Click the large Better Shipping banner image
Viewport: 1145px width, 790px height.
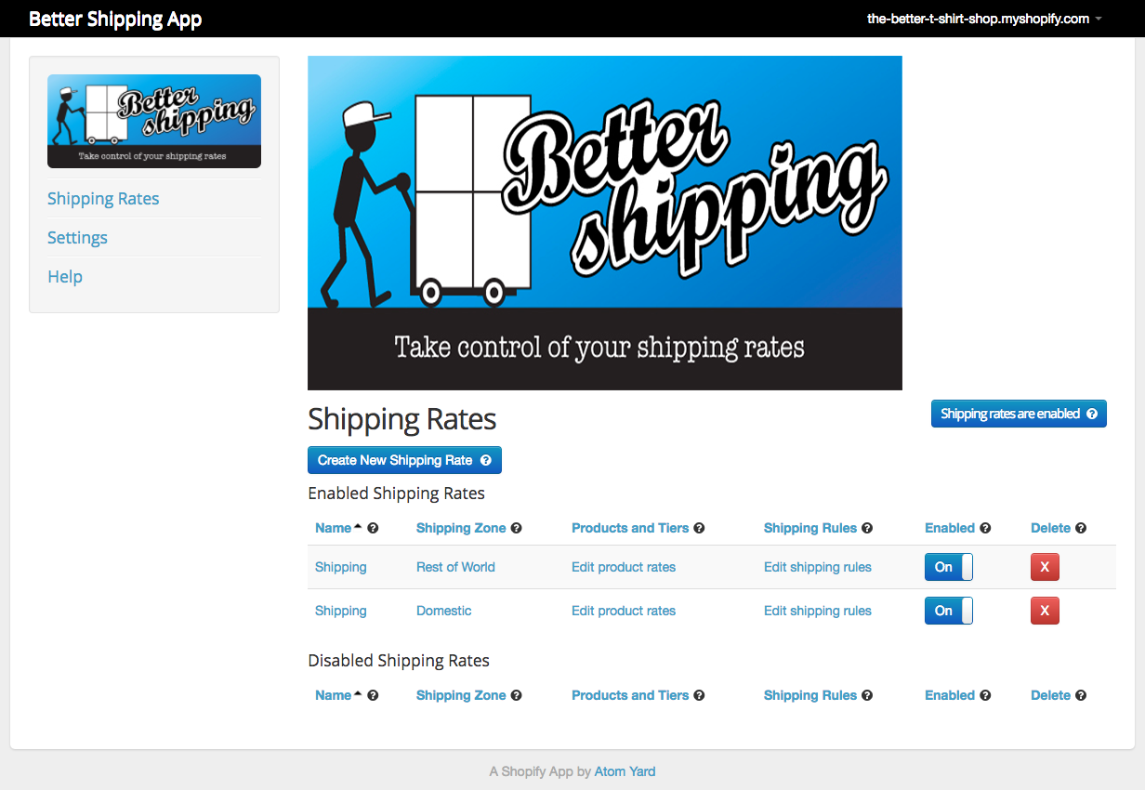605,223
